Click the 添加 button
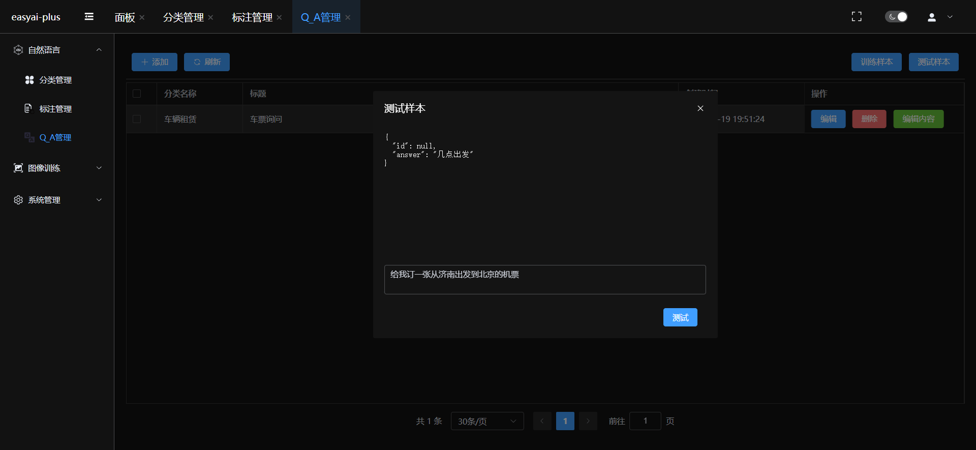This screenshot has width=976, height=450. point(155,62)
